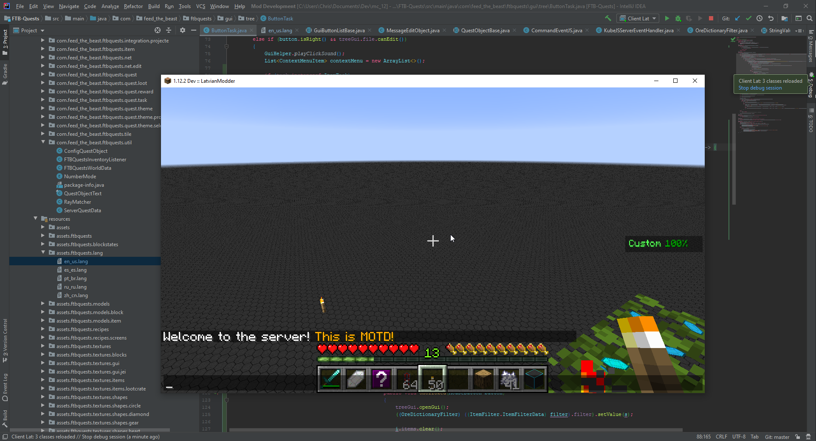Toggle the Event Log tool window
The width and height of the screenshot is (816, 441).
5,387
